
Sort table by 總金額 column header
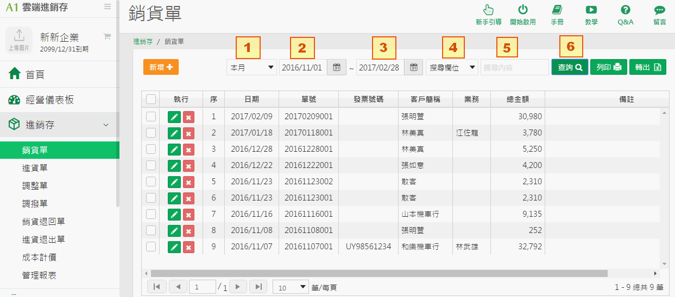tap(518, 99)
